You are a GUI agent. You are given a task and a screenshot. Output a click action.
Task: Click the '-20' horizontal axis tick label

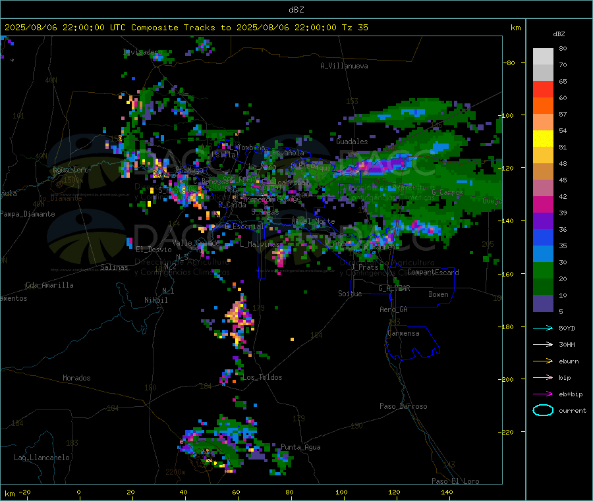click(x=24, y=492)
